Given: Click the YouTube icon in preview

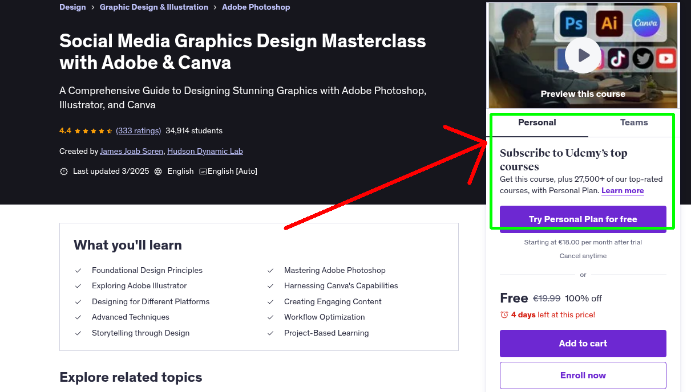Looking at the screenshot, I should (x=666, y=58).
